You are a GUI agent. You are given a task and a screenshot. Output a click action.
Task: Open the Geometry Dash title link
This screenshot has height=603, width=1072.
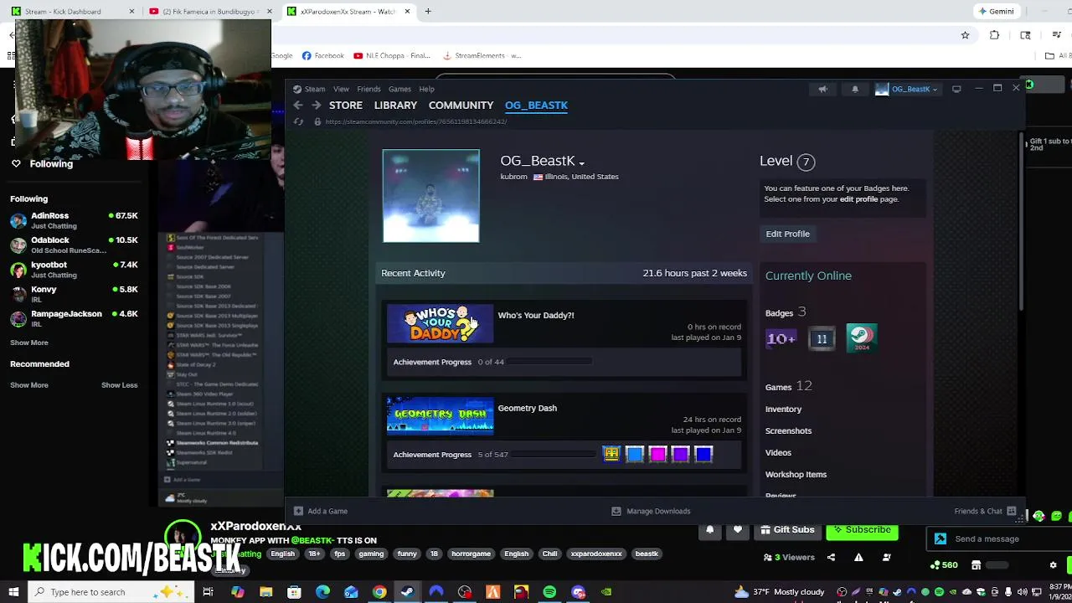(527, 408)
